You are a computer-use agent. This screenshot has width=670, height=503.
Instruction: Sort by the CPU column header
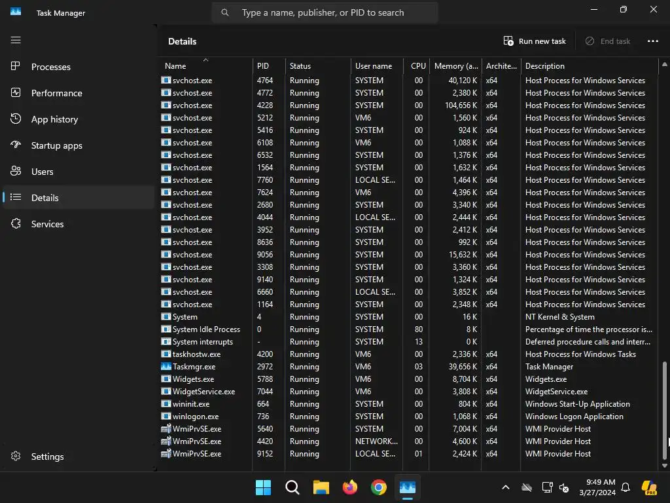[x=416, y=66]
